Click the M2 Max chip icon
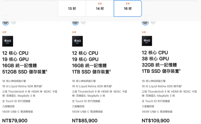Screen dimensions: 201x124 click(x=147, y=41)
